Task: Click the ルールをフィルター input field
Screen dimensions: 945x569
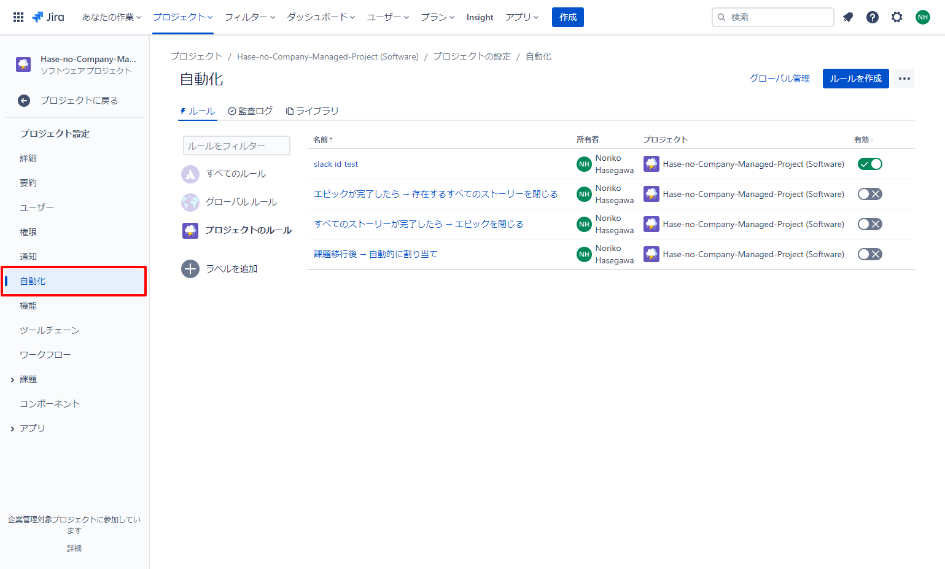Action: tap(236, 146)
